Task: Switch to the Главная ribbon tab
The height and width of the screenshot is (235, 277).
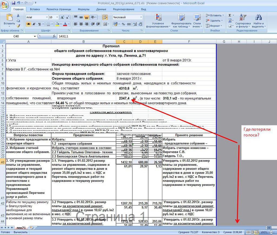Action: 18,9
